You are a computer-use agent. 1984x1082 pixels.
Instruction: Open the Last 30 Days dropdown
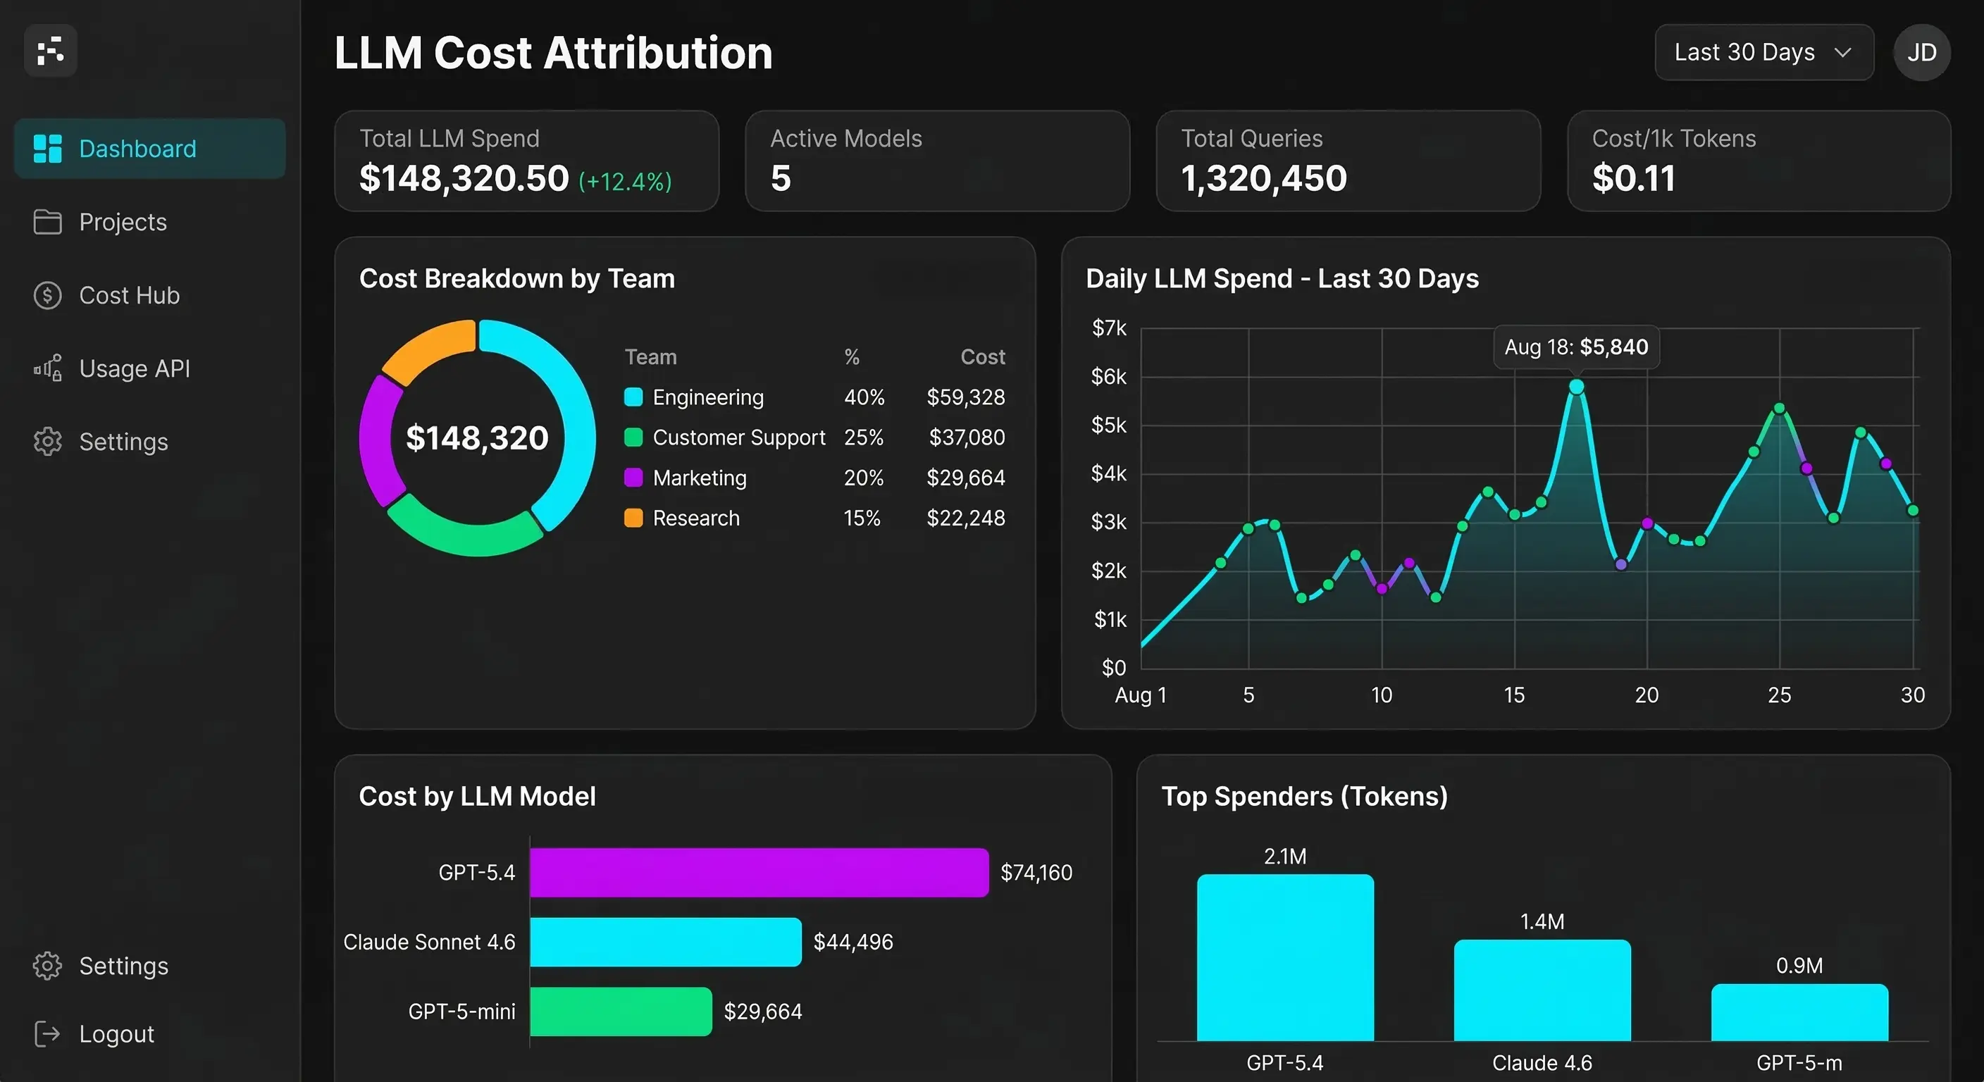pyautogui.click(x=1763, y=51)
